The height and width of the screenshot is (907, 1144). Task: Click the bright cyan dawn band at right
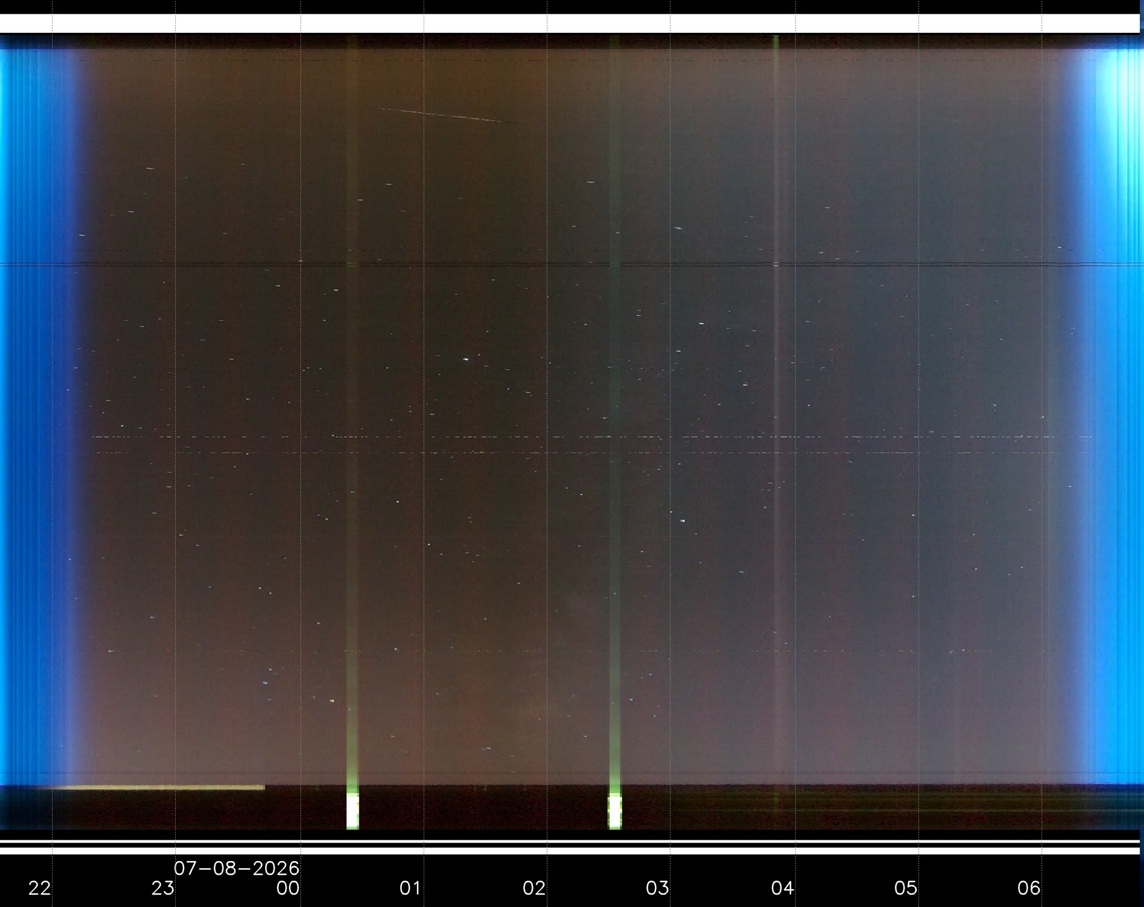tap(1114, 411)
